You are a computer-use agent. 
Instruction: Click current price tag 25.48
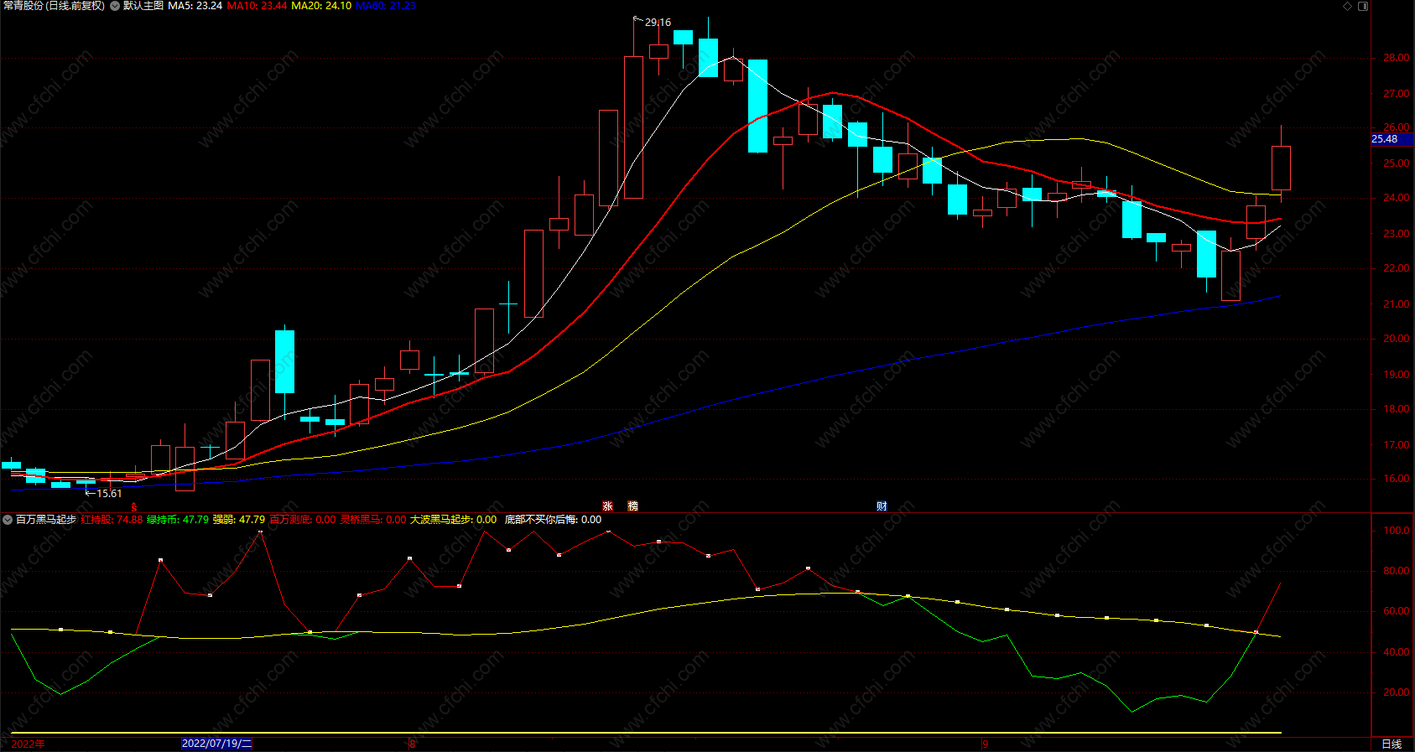click(x=1392, y=139)
